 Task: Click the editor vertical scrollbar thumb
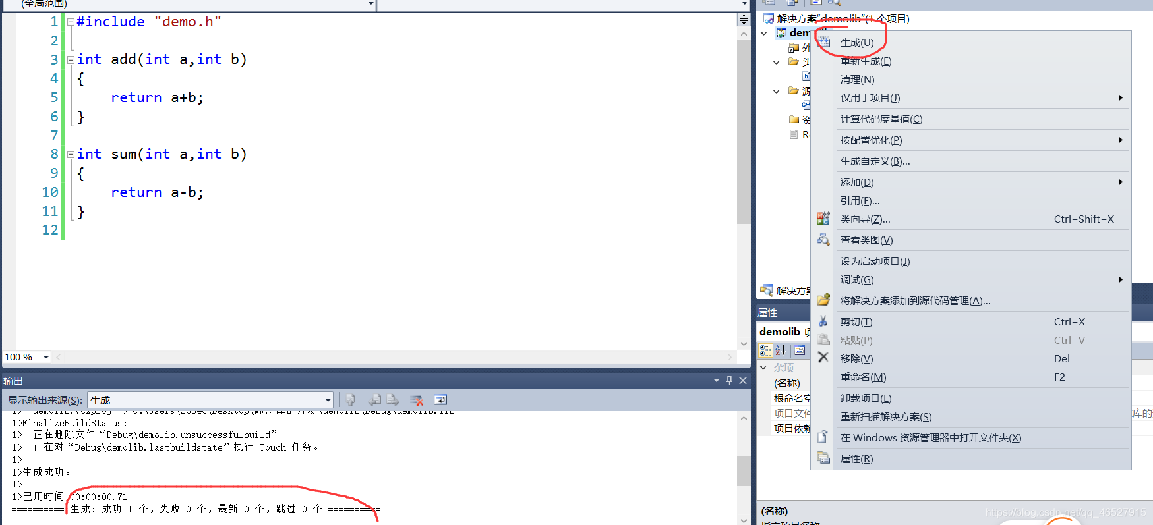click(744, 132)
